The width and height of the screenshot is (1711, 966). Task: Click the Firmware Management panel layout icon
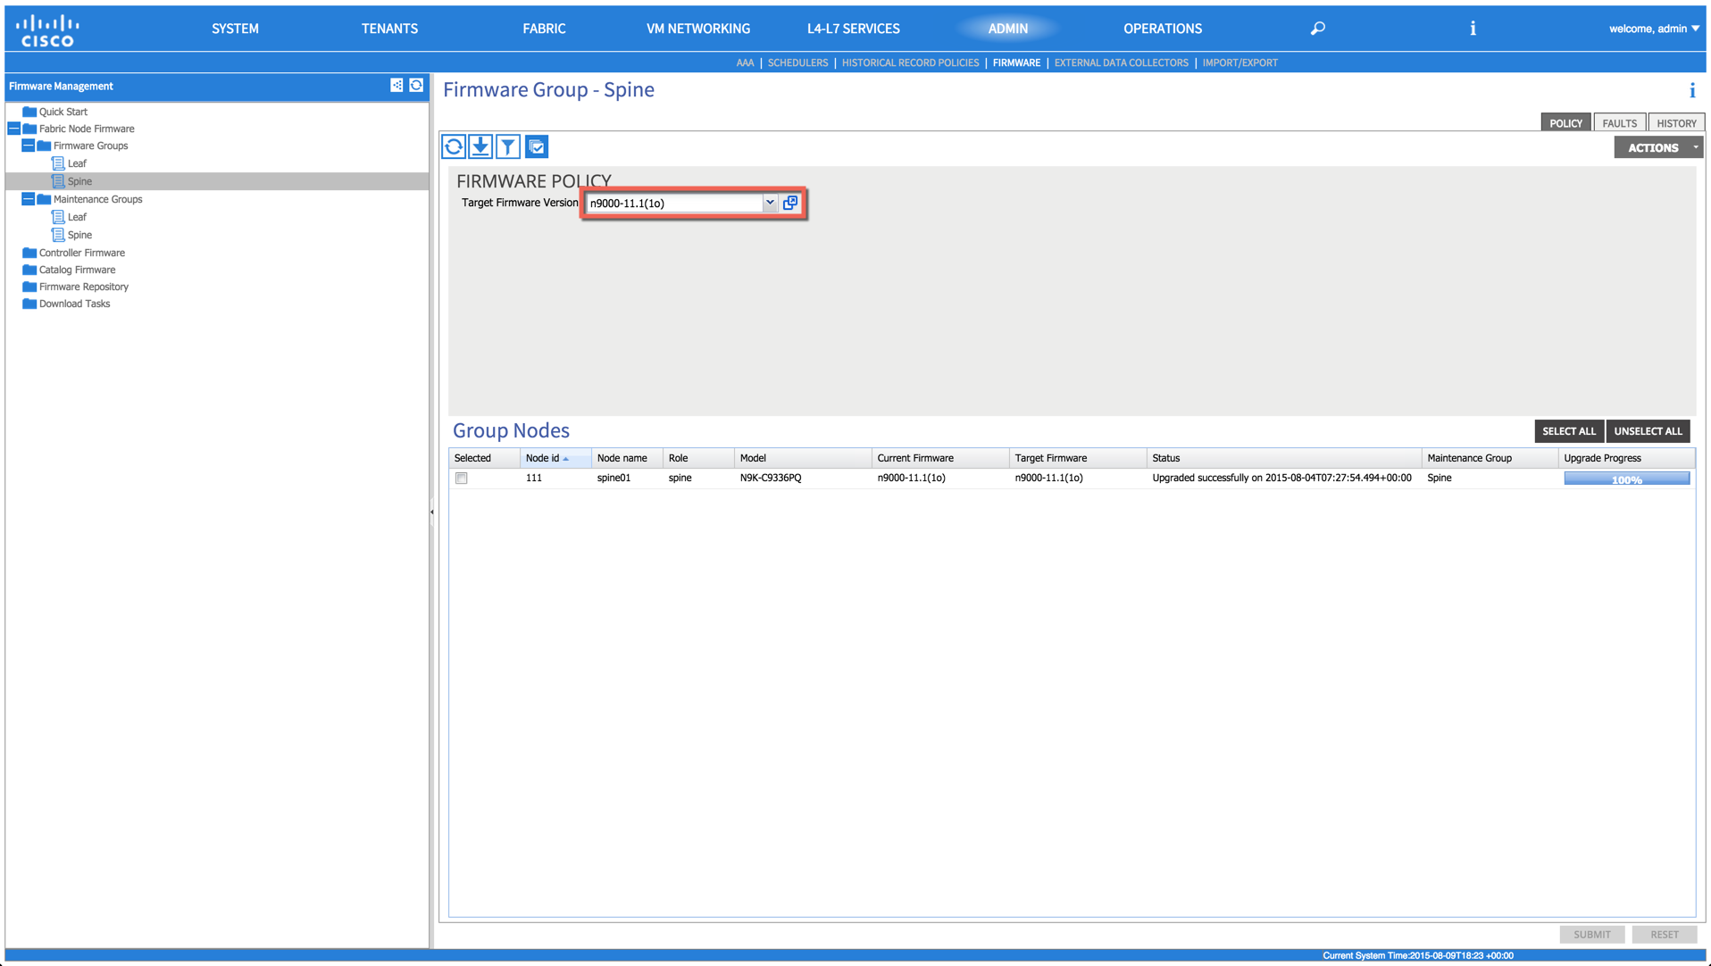point(396,85)
